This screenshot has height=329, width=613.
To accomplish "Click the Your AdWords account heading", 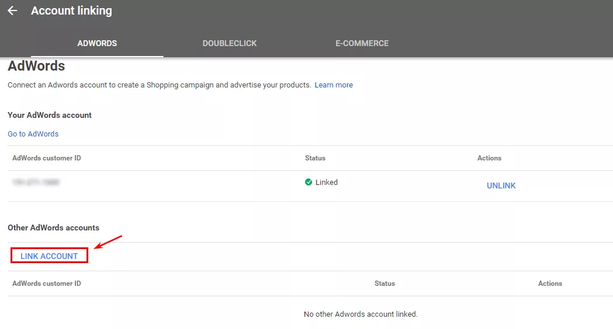I will [50, 115].
